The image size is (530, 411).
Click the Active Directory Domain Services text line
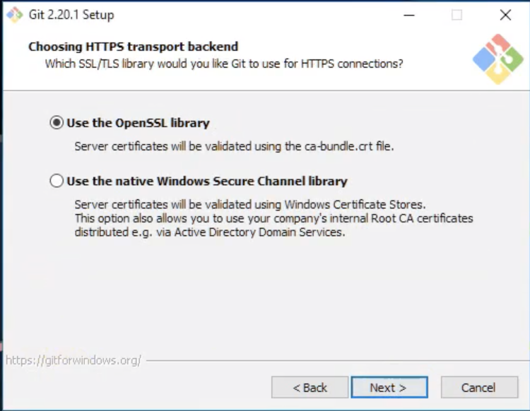tap(209, 232)
